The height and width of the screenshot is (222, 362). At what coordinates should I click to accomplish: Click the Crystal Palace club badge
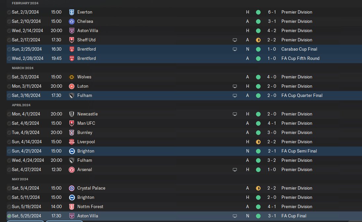tap(72, 188)
